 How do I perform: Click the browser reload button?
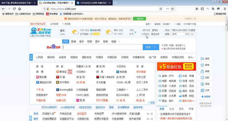(x=14, y=9)
